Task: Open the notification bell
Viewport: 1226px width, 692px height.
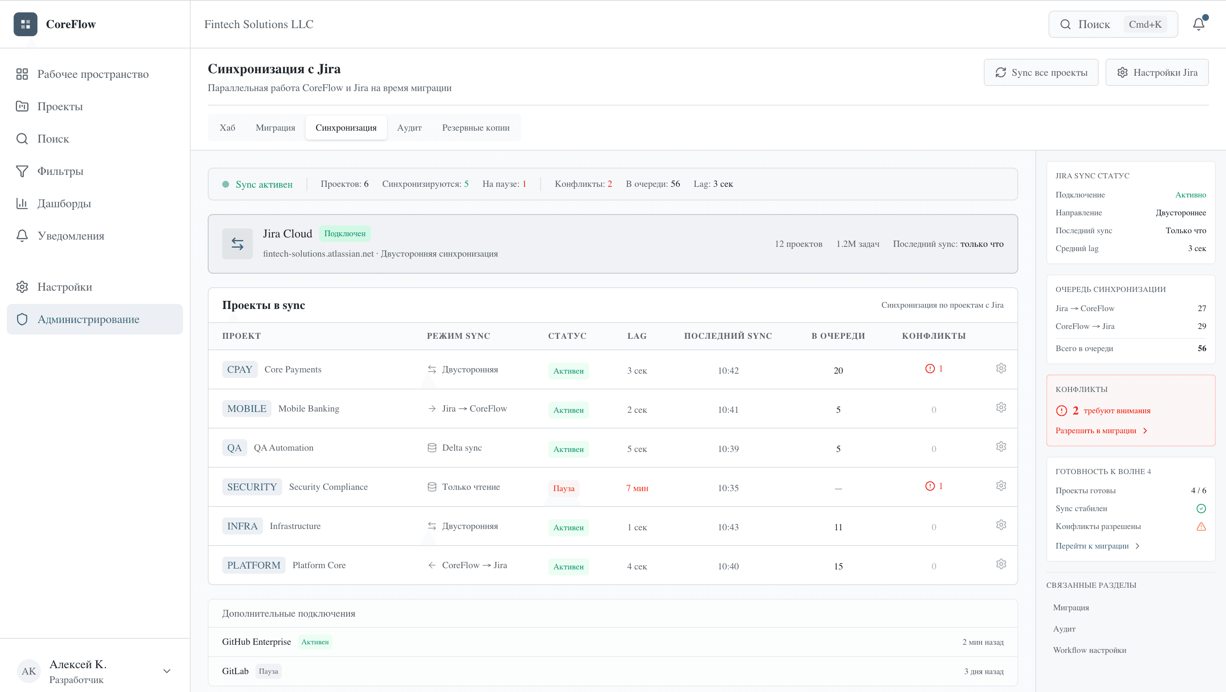Action: (1198, 24)
